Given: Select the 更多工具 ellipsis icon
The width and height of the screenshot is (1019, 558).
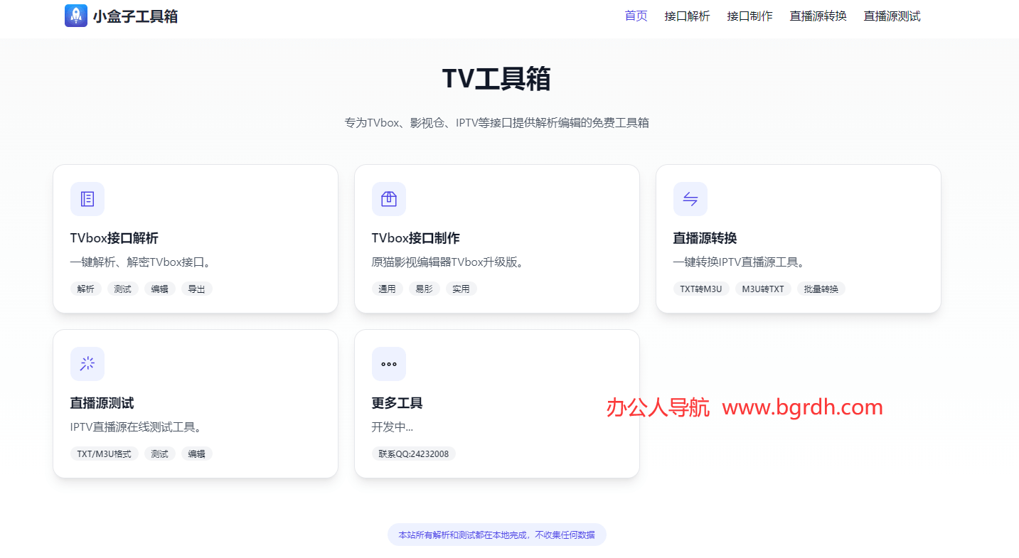Looking at the screenshot, I should point(388,363).
